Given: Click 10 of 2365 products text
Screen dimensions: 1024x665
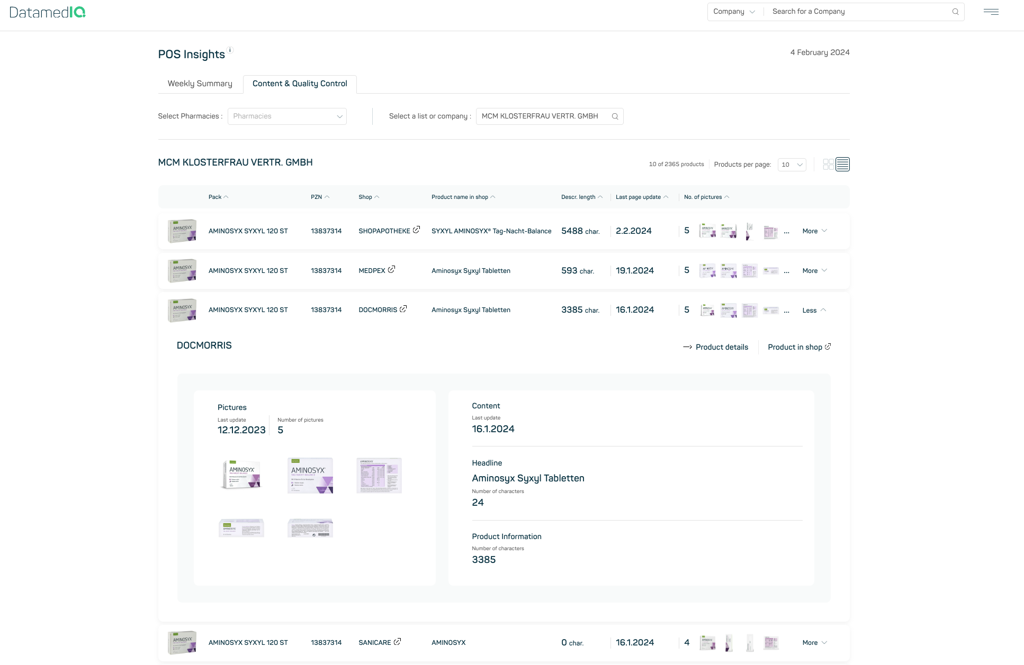Looking at the screenshot, I should 676,165.
